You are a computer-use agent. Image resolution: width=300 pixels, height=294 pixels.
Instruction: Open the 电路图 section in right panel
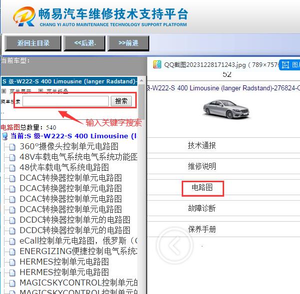(x=202, y=188)
